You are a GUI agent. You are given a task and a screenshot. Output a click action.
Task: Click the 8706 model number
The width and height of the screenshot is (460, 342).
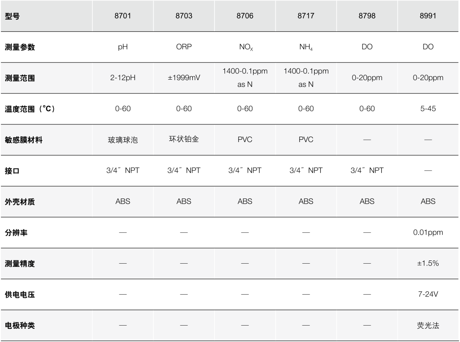pos(245,16)
